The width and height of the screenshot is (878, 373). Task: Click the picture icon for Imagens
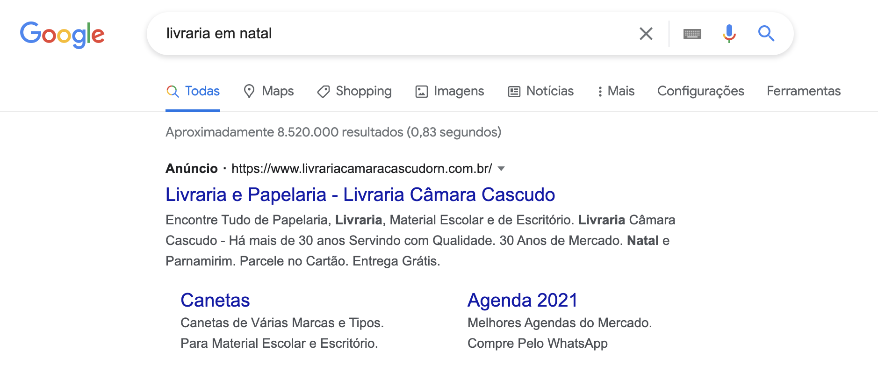pos(421,92)
